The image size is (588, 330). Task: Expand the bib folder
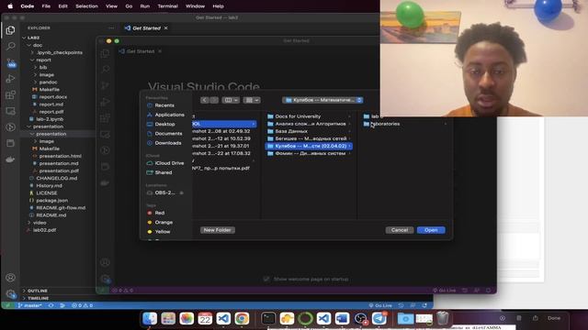[43, 67]
